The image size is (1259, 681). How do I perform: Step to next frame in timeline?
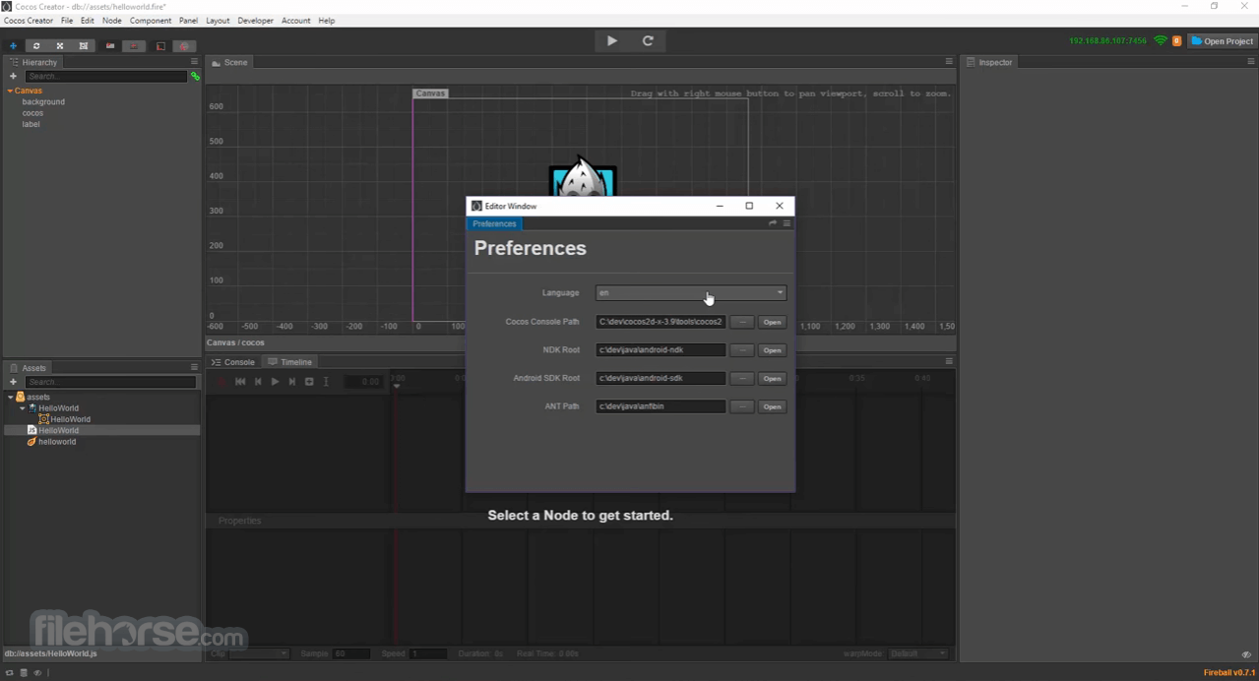click(291, 382)
